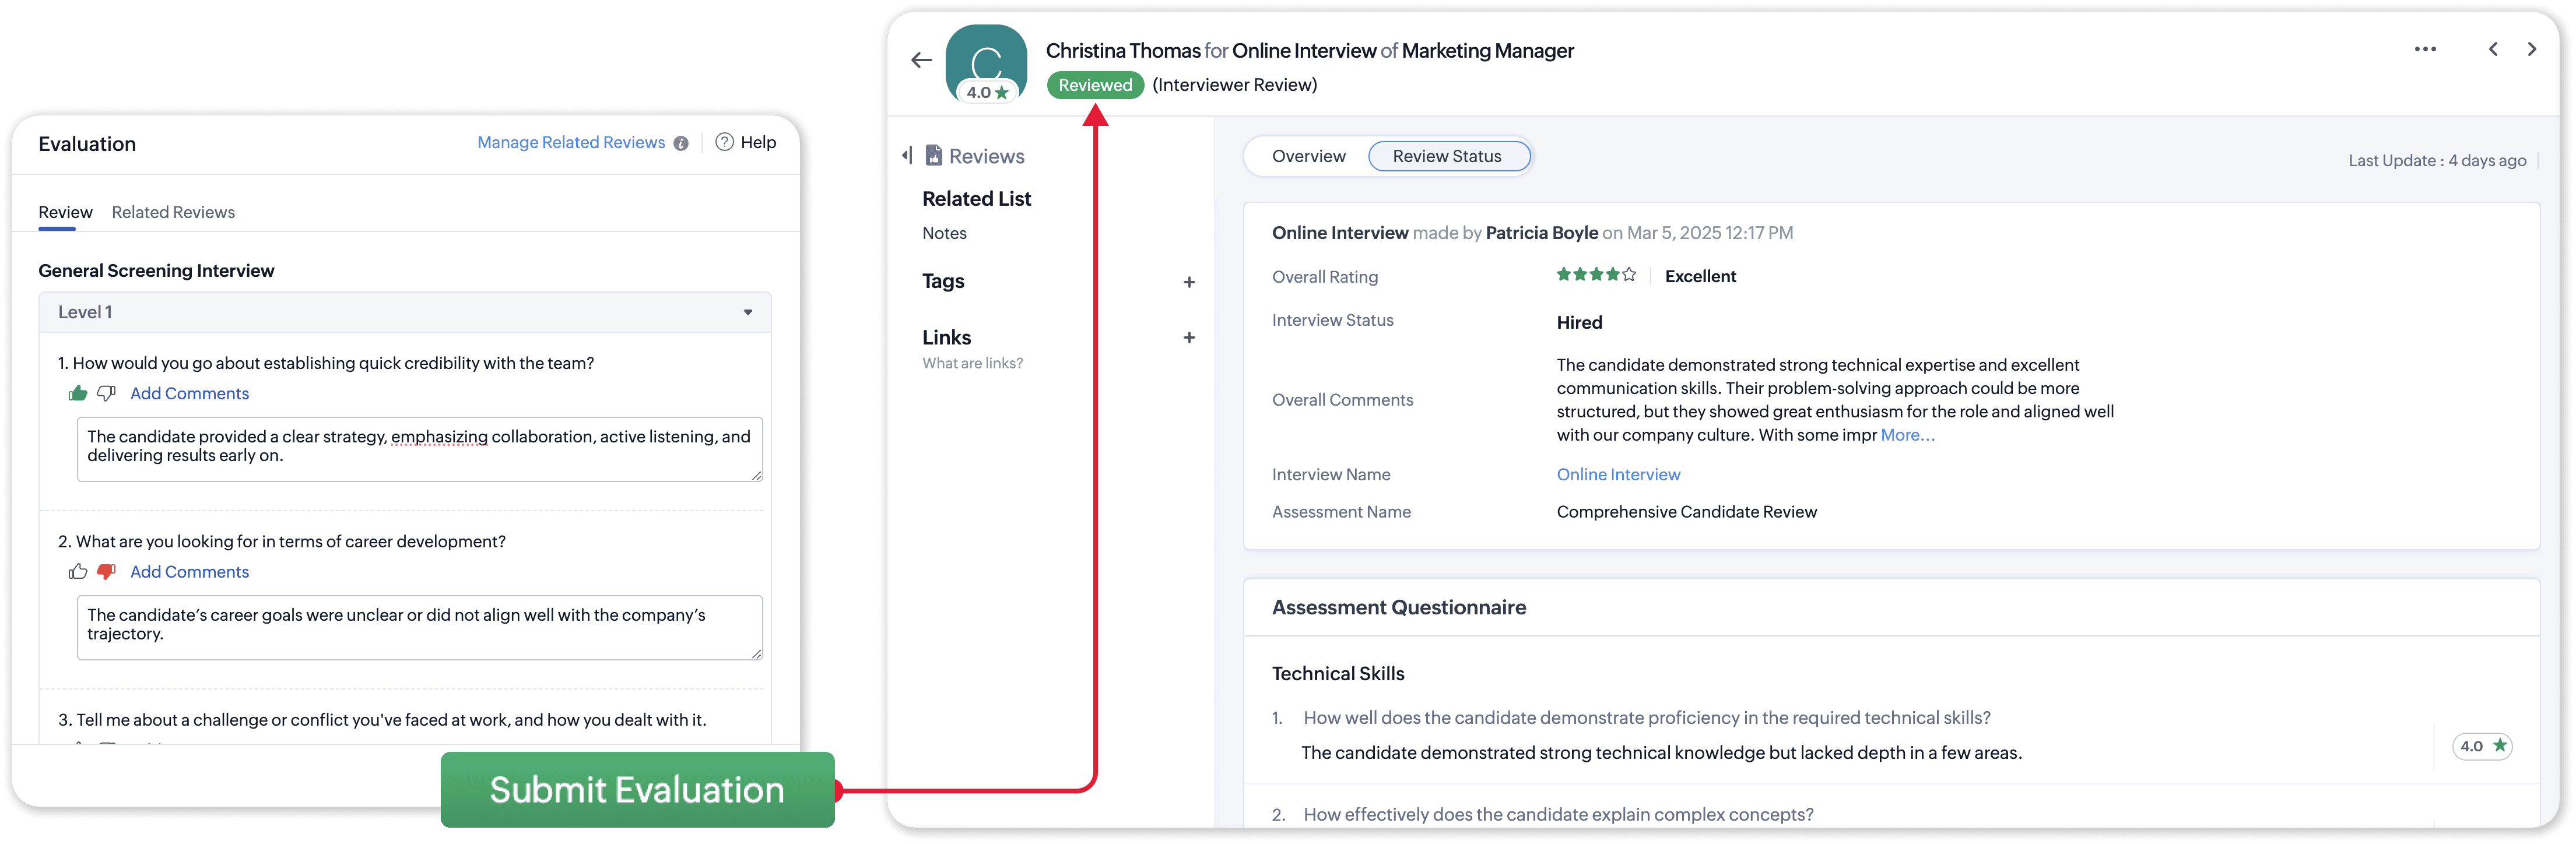The image size is (2576, 844).
Task: Click the question 2 comment text box
Action: click(x=419, y=627)
